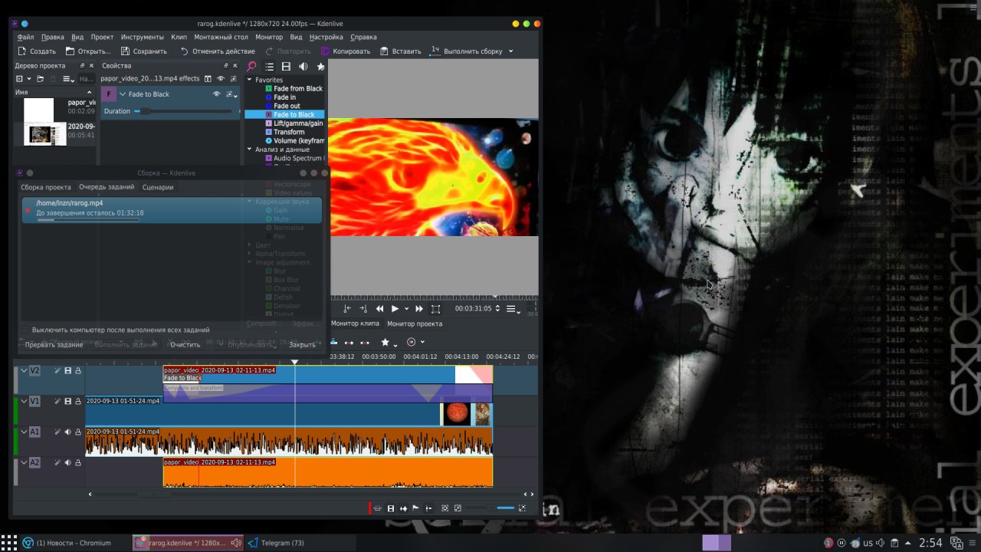Click the Очистить button
Image resolution: width=981 pixels, height=552 pixels.
coord(185,345)
